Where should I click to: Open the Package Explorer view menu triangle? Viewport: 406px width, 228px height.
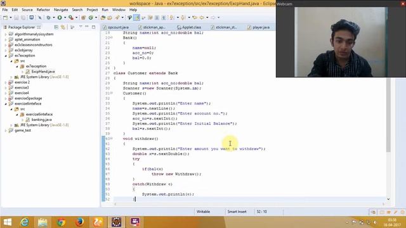coord(81,27)
